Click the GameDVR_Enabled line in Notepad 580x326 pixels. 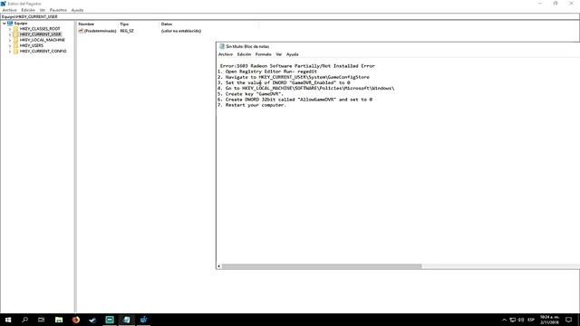[284, 82]
